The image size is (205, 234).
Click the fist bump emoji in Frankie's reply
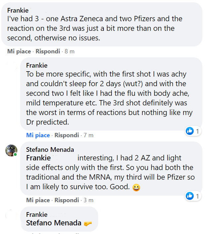point(88,223)
